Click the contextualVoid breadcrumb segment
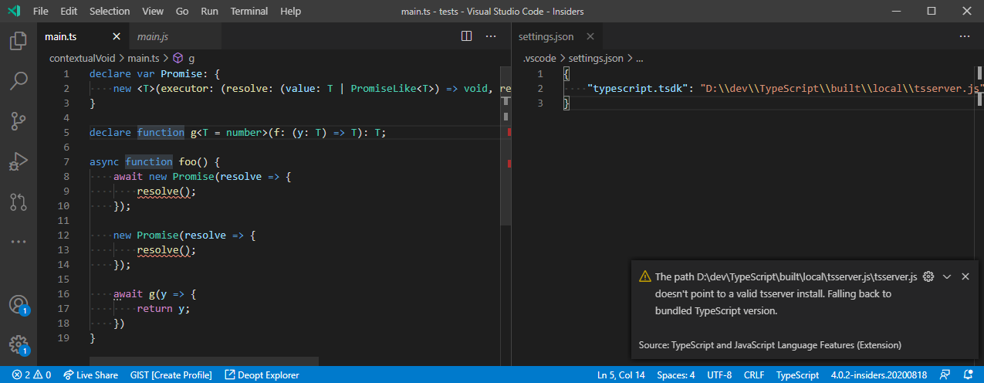Screen dimensions: 984x383 (x=83, y=58)
